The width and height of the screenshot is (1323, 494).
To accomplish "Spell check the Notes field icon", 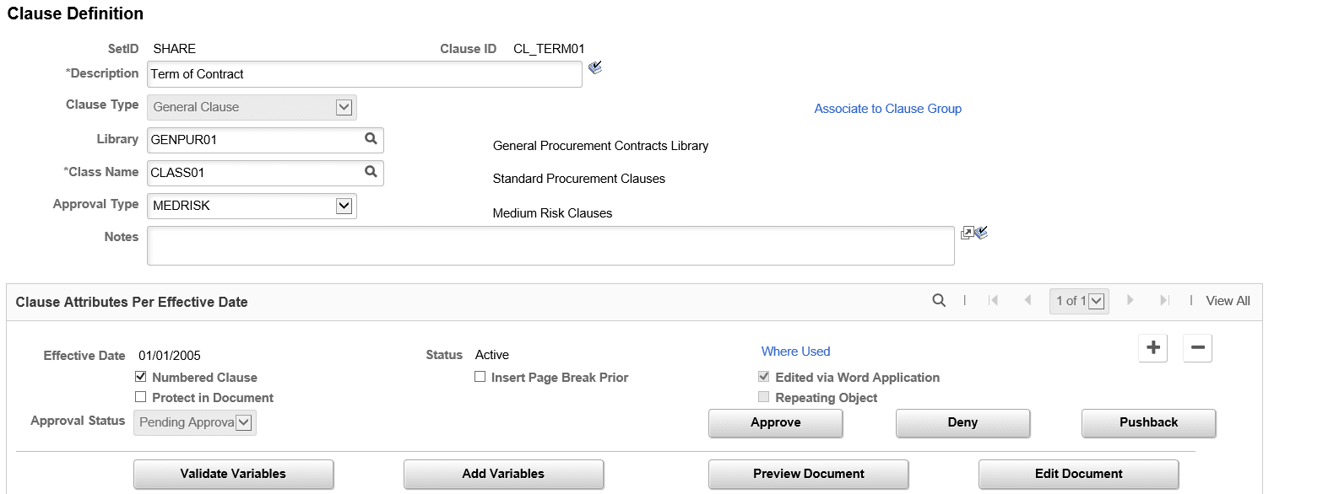I will tap(981, 233).
